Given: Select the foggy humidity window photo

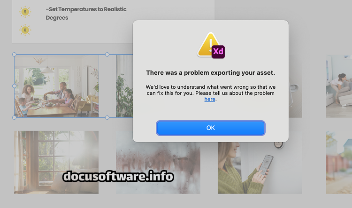Looking at the screenshot, I should [158, 168].
